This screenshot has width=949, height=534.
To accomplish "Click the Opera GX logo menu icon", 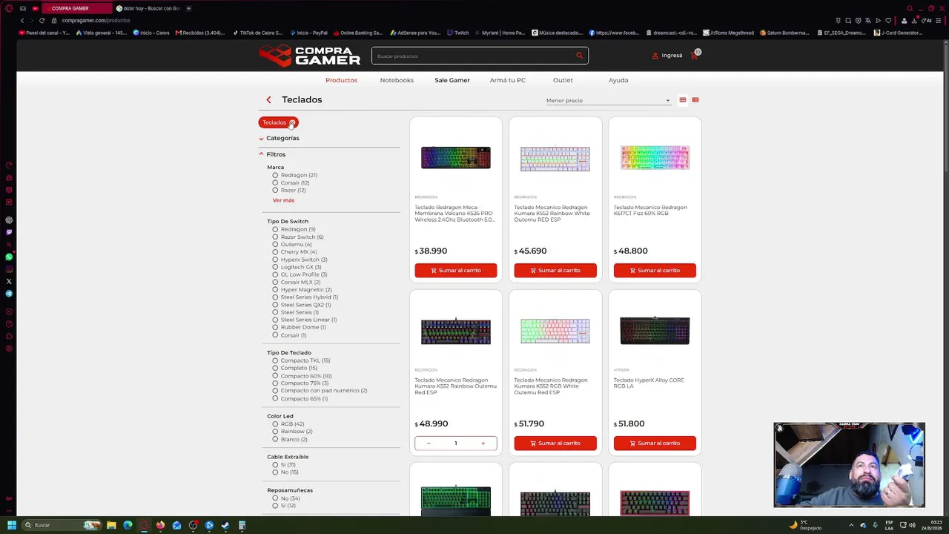I will (9, 8).
